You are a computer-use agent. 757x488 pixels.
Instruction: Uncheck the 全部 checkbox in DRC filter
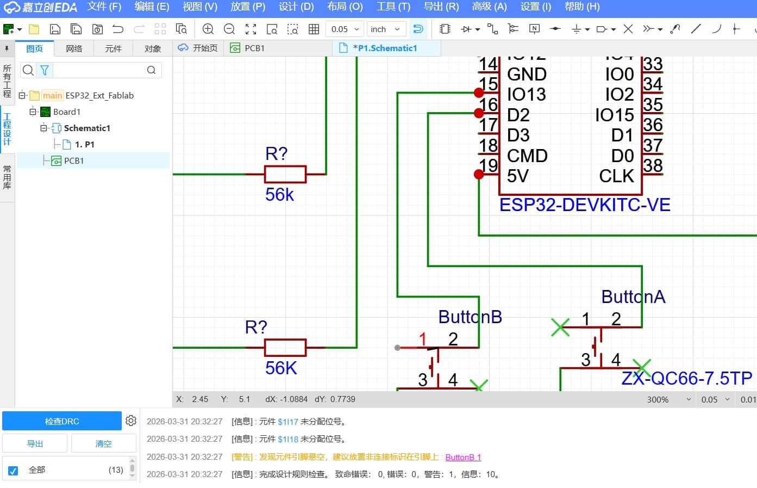[x=14, y=471]
